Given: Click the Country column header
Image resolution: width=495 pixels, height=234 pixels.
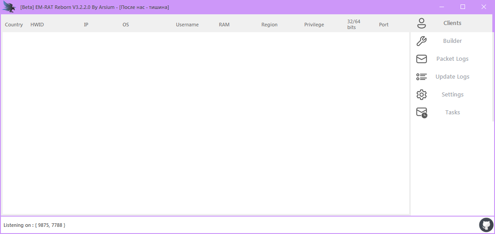Looking at the screenshot, I should tap(14, 25).
